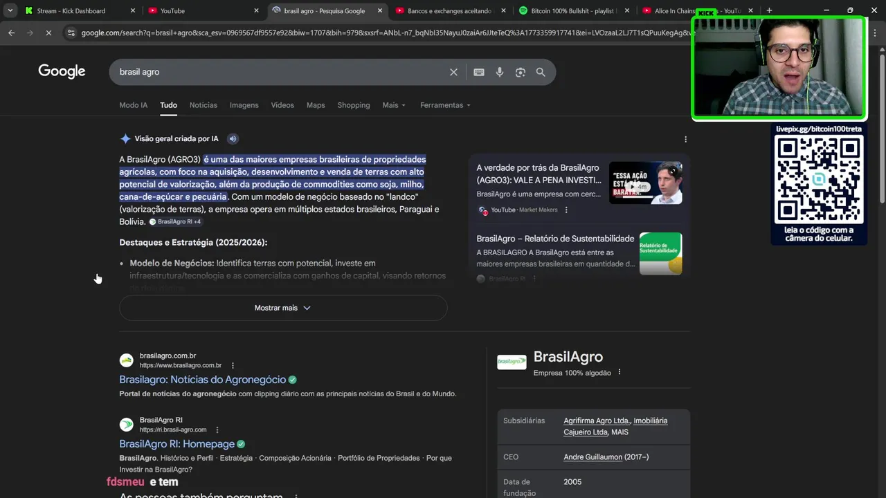Viewport: 886px width, 498px height.
Task: Open the on-screen keyboard icon in search bar
Action: [x=478, y=72]
